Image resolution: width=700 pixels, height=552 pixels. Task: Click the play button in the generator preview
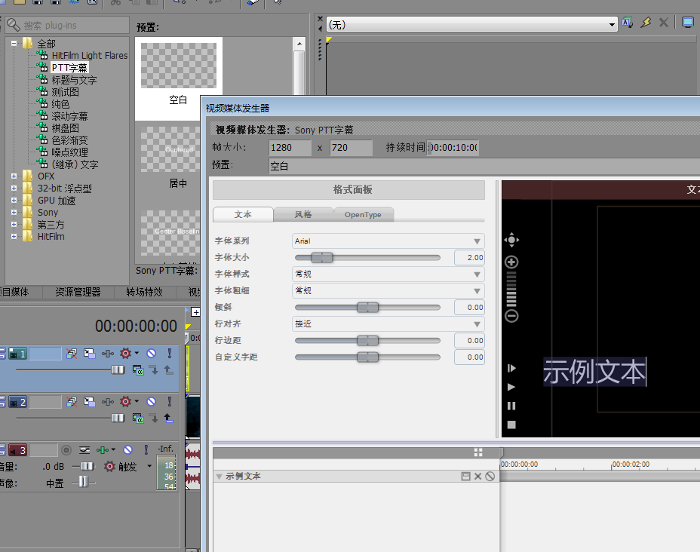(511, 387)
